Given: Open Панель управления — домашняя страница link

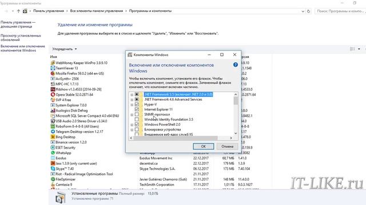Looking at the screenshot, I should pos(18,24).
